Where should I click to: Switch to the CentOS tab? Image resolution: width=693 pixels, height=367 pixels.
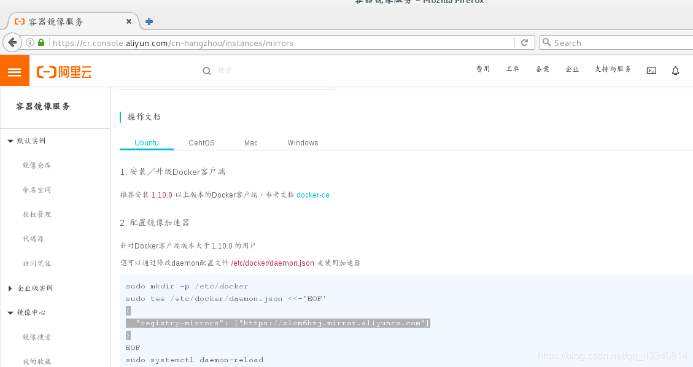pos(201,142)
